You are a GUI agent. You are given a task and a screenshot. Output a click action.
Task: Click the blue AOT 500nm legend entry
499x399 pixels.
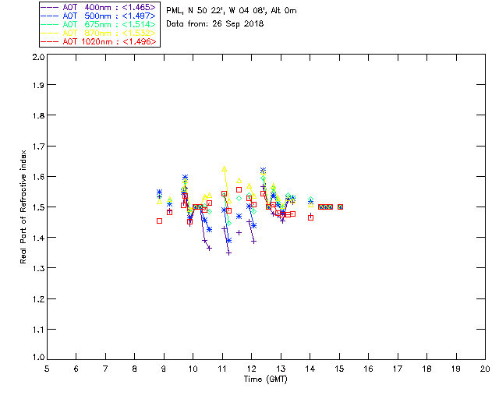point(99,16)
